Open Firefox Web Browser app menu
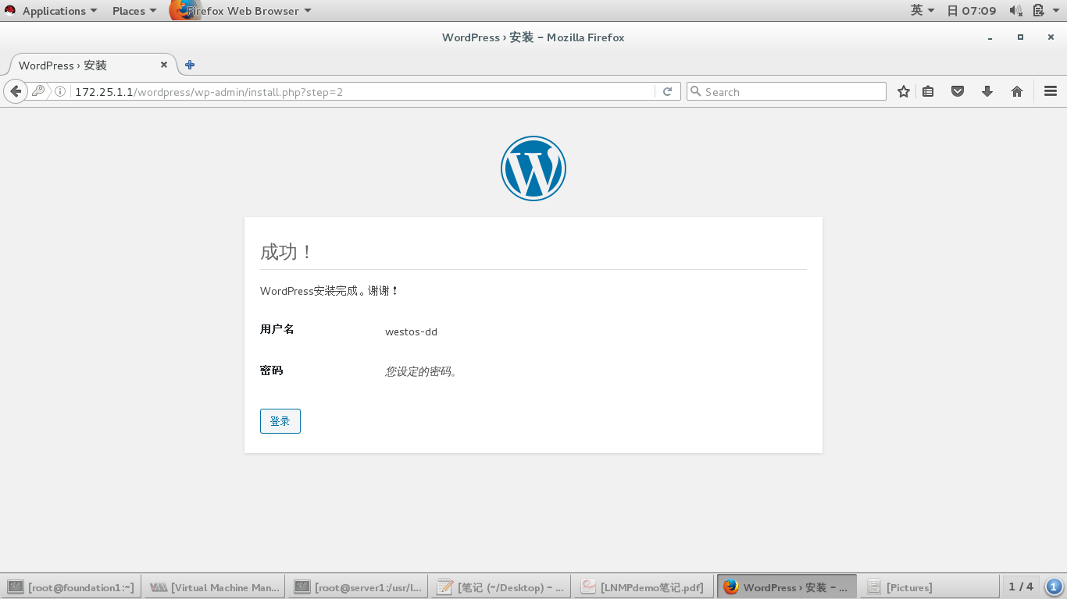The width and height of the screenshot is (1067, 599). [241, 10]
